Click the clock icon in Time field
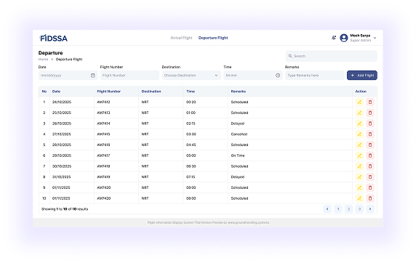Screen dimensions: 416x263 [x=278, y=76]
